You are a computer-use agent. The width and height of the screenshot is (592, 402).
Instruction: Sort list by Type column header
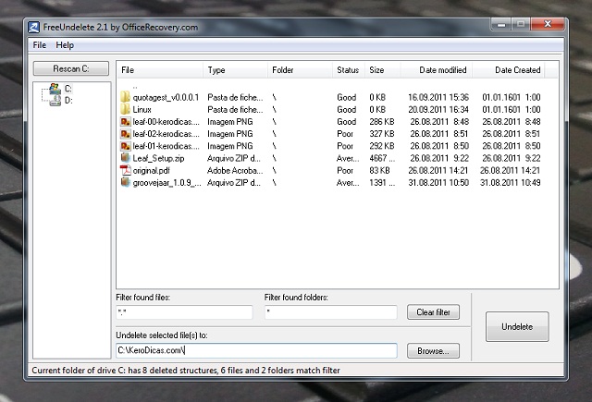235,70
